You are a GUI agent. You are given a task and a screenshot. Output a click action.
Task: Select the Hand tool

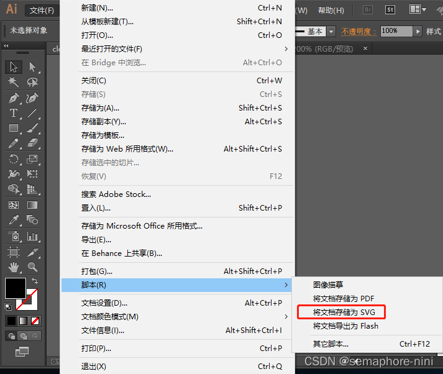click(x=14, y=267)
